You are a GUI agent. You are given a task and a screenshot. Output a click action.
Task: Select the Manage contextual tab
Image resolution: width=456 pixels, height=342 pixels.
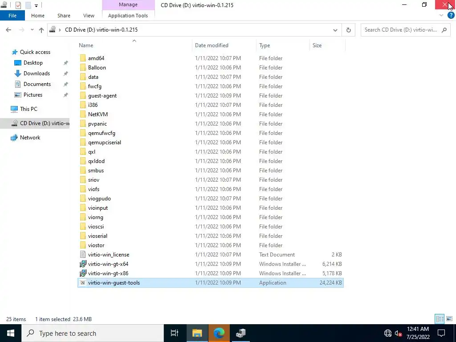[128, 4]
